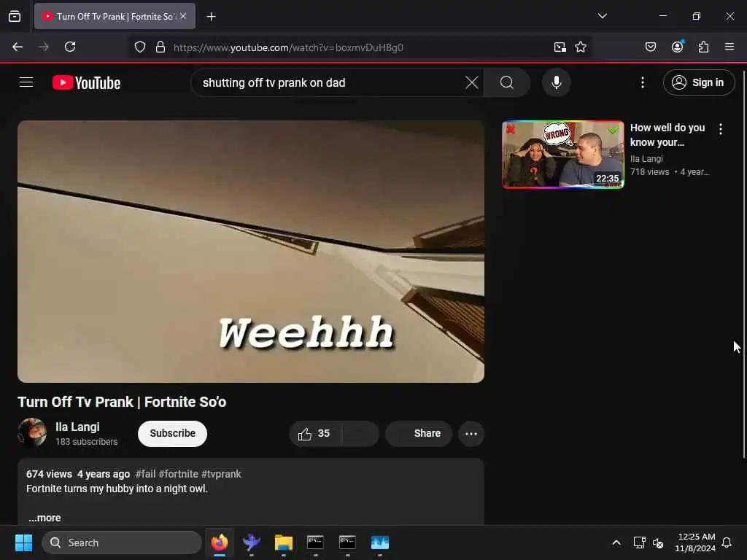Open the #fortnite hashtag
Image resolution: width=747 pixels, height=560 pixels.
click(178, 474)
